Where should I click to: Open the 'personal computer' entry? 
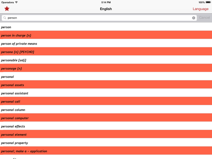pos(106,117)
